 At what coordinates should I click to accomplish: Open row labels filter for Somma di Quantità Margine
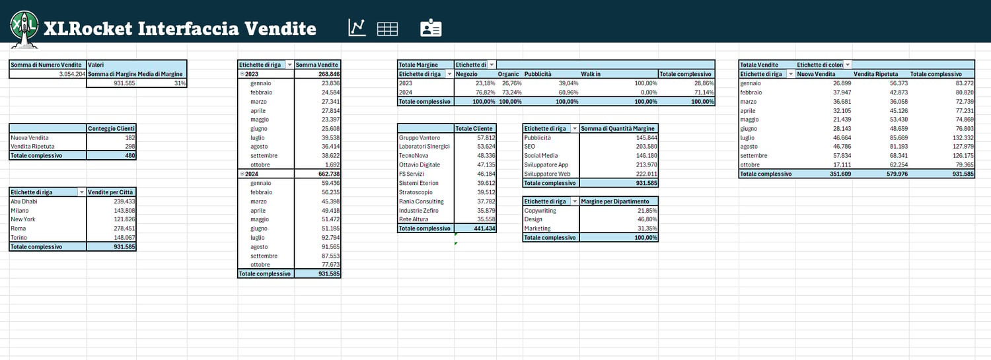point(574,128)
